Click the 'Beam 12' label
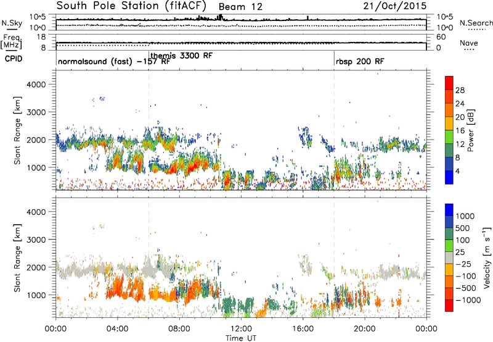 240,7
